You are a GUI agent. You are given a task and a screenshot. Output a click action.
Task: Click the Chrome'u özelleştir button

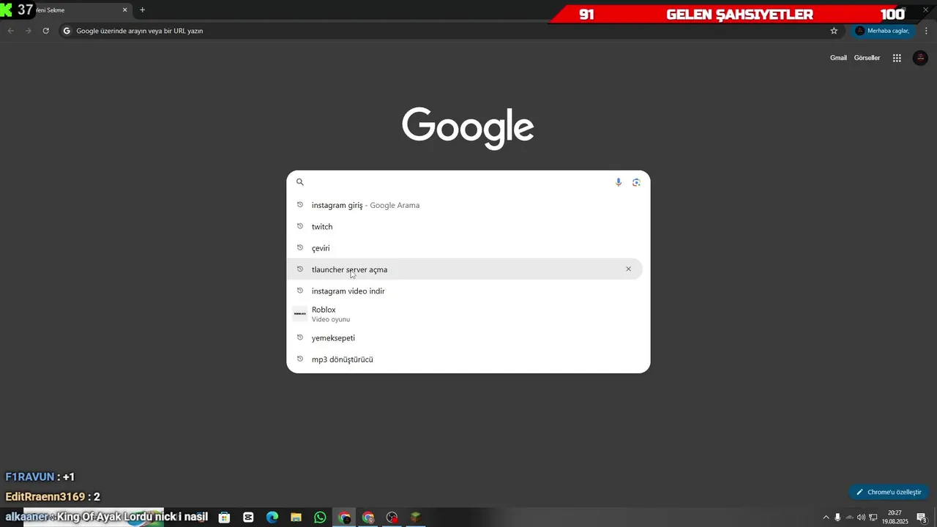889,493
